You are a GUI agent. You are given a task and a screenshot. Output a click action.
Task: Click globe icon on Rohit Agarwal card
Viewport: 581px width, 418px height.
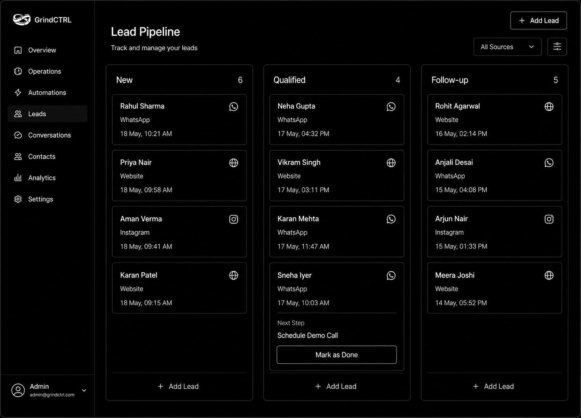[x=549, y=106]
